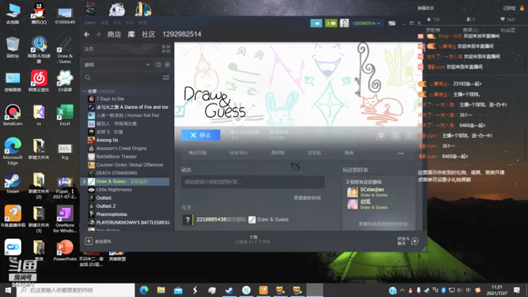This screenshot has width=528, height=297.
Task: Open the Discussions game tab
Action: click(314, 153)
